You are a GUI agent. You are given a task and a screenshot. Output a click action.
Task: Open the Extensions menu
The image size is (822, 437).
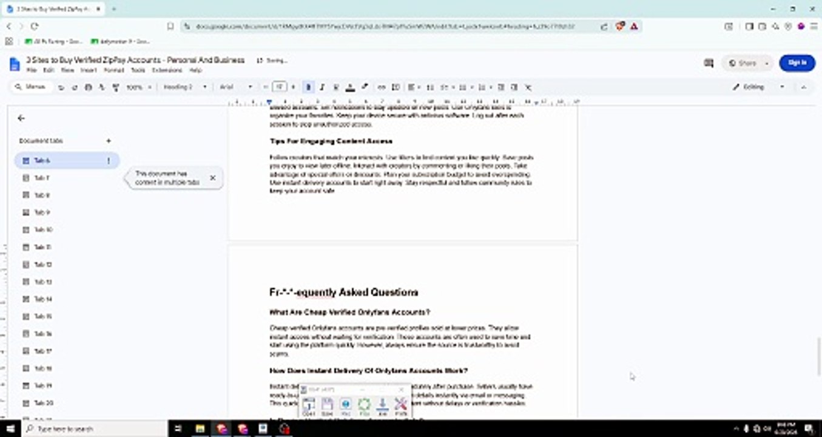tap(167, 70)
